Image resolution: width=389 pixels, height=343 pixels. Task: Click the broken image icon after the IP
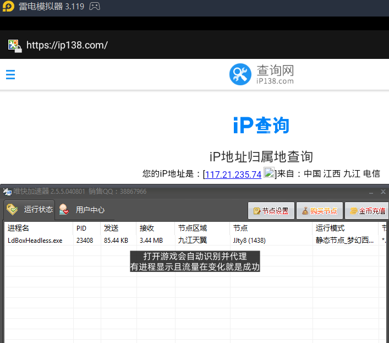tap(269, 172)
